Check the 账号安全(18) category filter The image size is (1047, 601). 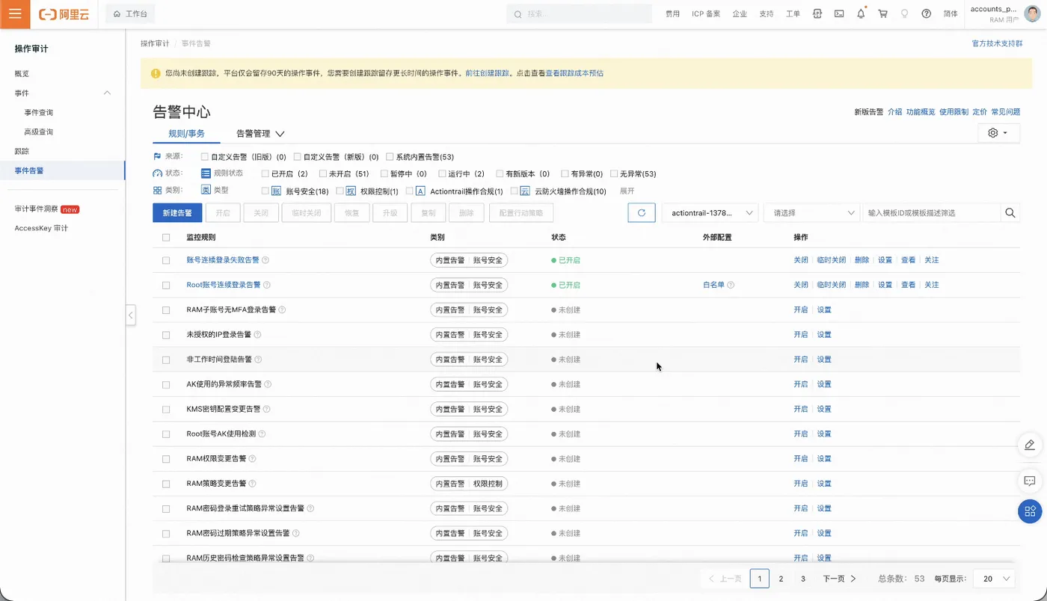tap(265, 191)
